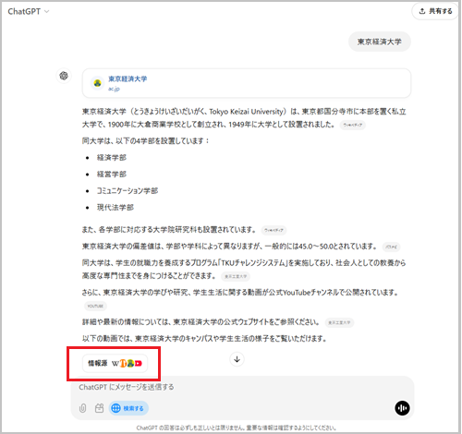462x434 pixels.
Task: Click the ac.jp domain text in card
Action: point(114,89)
